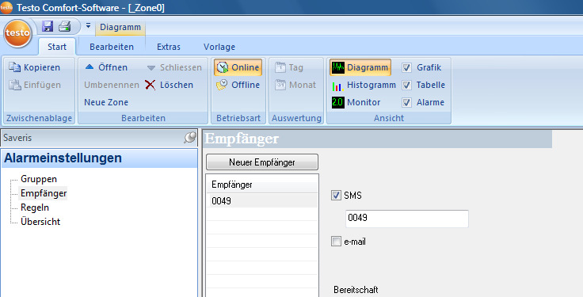Click the print icon in quick access toolbar
Image resolution: width=583 pixels, height=297 pixels.
[x=65, y=26]
